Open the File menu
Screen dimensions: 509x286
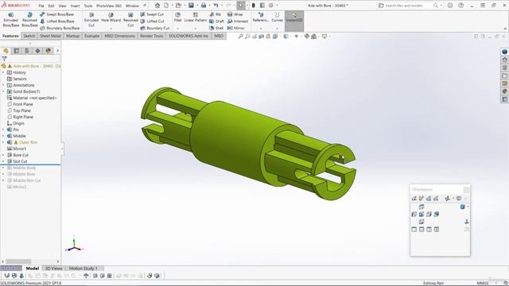(x=41, y=6)
